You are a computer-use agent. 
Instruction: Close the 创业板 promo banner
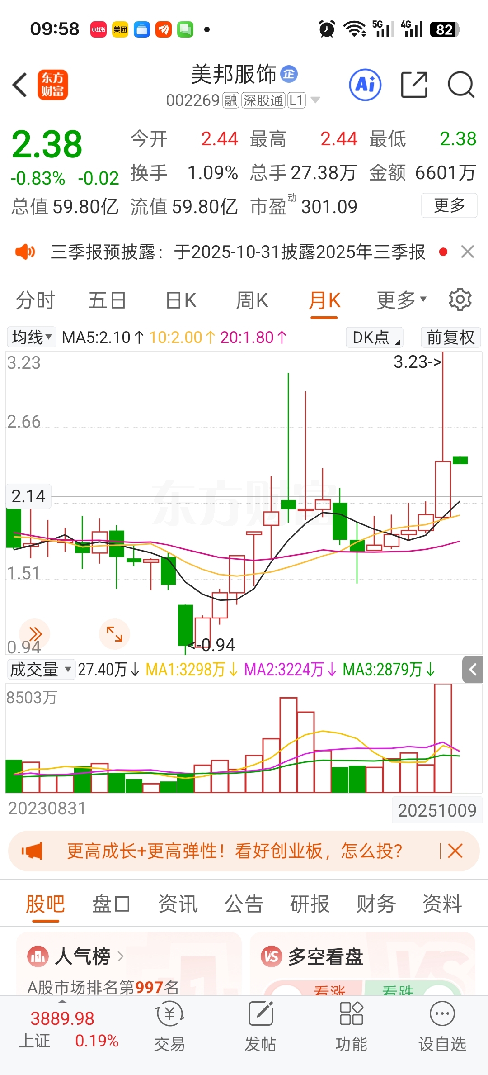pos(455,851)
